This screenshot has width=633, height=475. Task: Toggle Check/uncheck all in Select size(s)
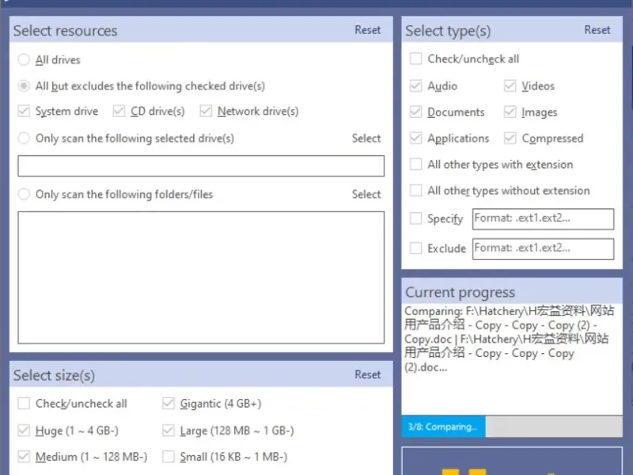point(24,404)
